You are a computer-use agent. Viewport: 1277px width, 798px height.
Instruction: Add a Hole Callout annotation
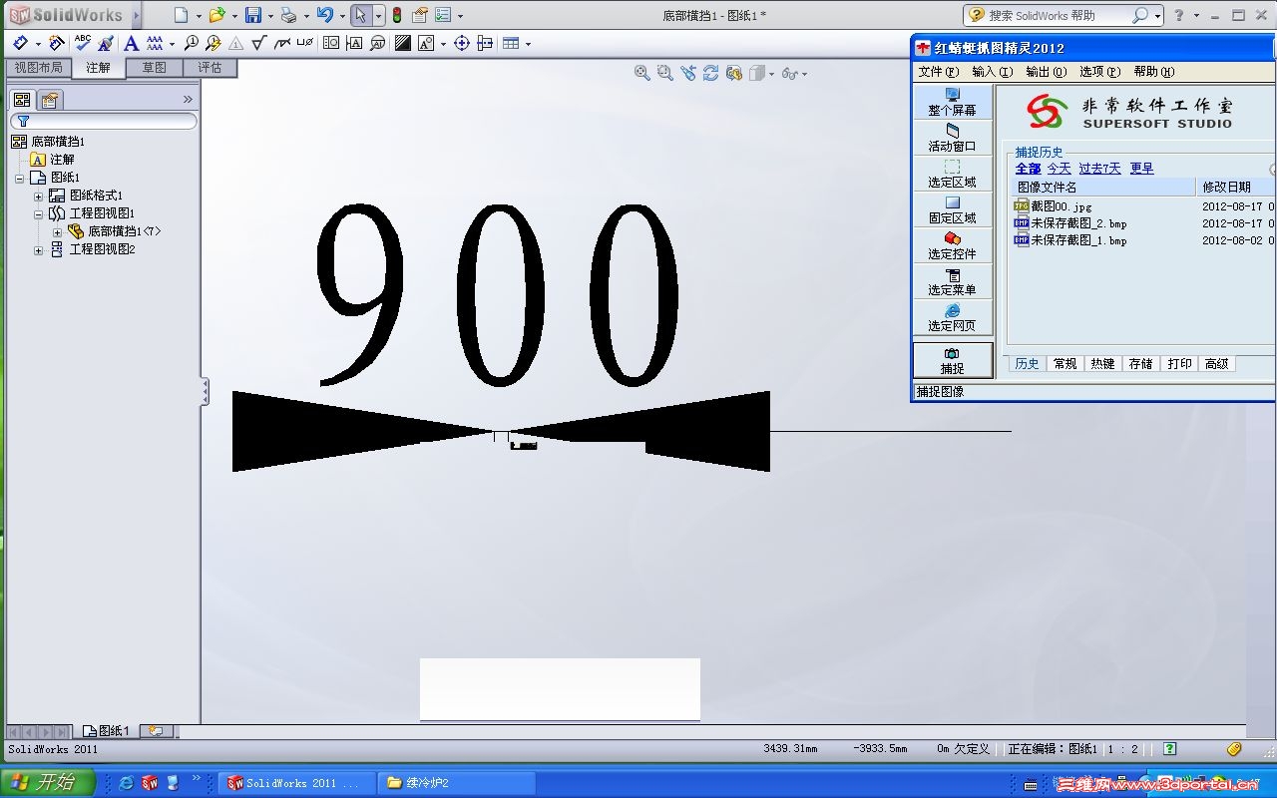(x=305, y=43)
